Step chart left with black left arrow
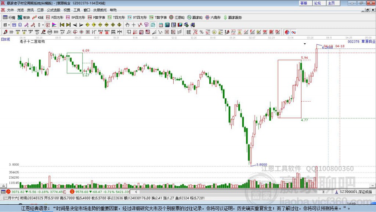The image size is (376, 212). click(x=75, y=25)
